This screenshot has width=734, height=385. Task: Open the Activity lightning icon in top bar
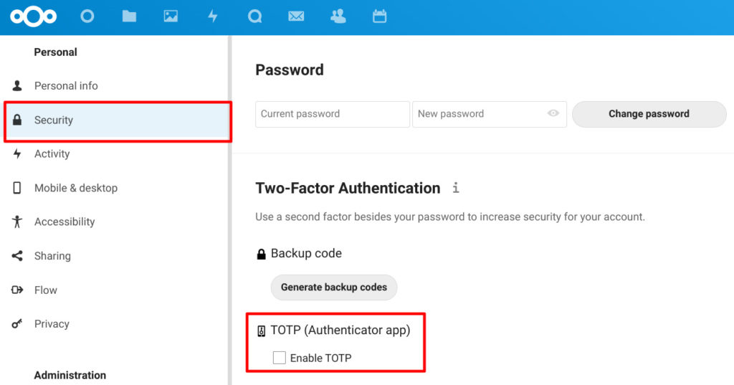click(212, 16)
